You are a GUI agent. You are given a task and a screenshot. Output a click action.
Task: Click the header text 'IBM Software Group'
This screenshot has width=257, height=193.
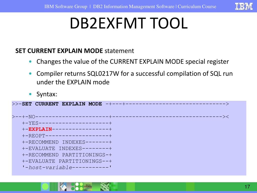tap(66, 7)
